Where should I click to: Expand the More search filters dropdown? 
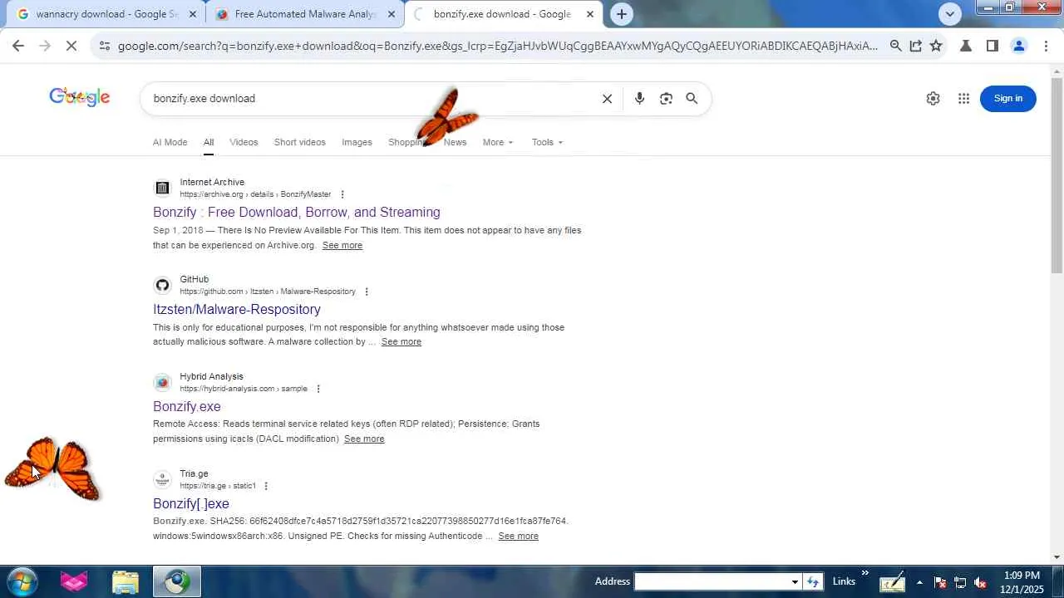498,142
